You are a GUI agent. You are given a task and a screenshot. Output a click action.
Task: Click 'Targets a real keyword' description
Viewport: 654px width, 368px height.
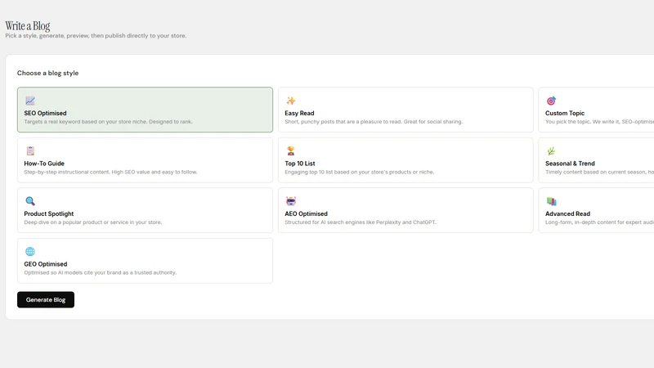(108, 122)
